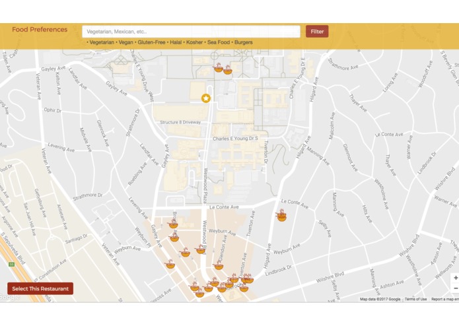Click the Filter button
The height and width of the screenshot is (326, 459).
point(317,31)
